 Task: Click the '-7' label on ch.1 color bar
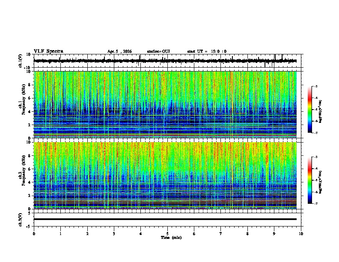315,133
